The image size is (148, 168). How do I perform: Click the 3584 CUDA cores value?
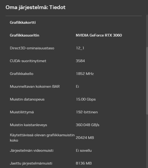pos(80,61)
